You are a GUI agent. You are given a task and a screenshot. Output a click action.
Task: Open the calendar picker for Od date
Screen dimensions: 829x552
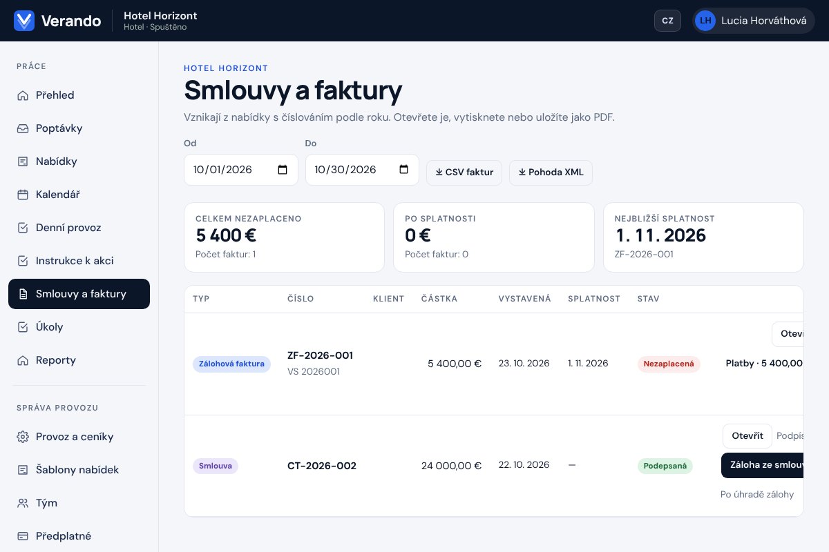click(x=283, y=170)
